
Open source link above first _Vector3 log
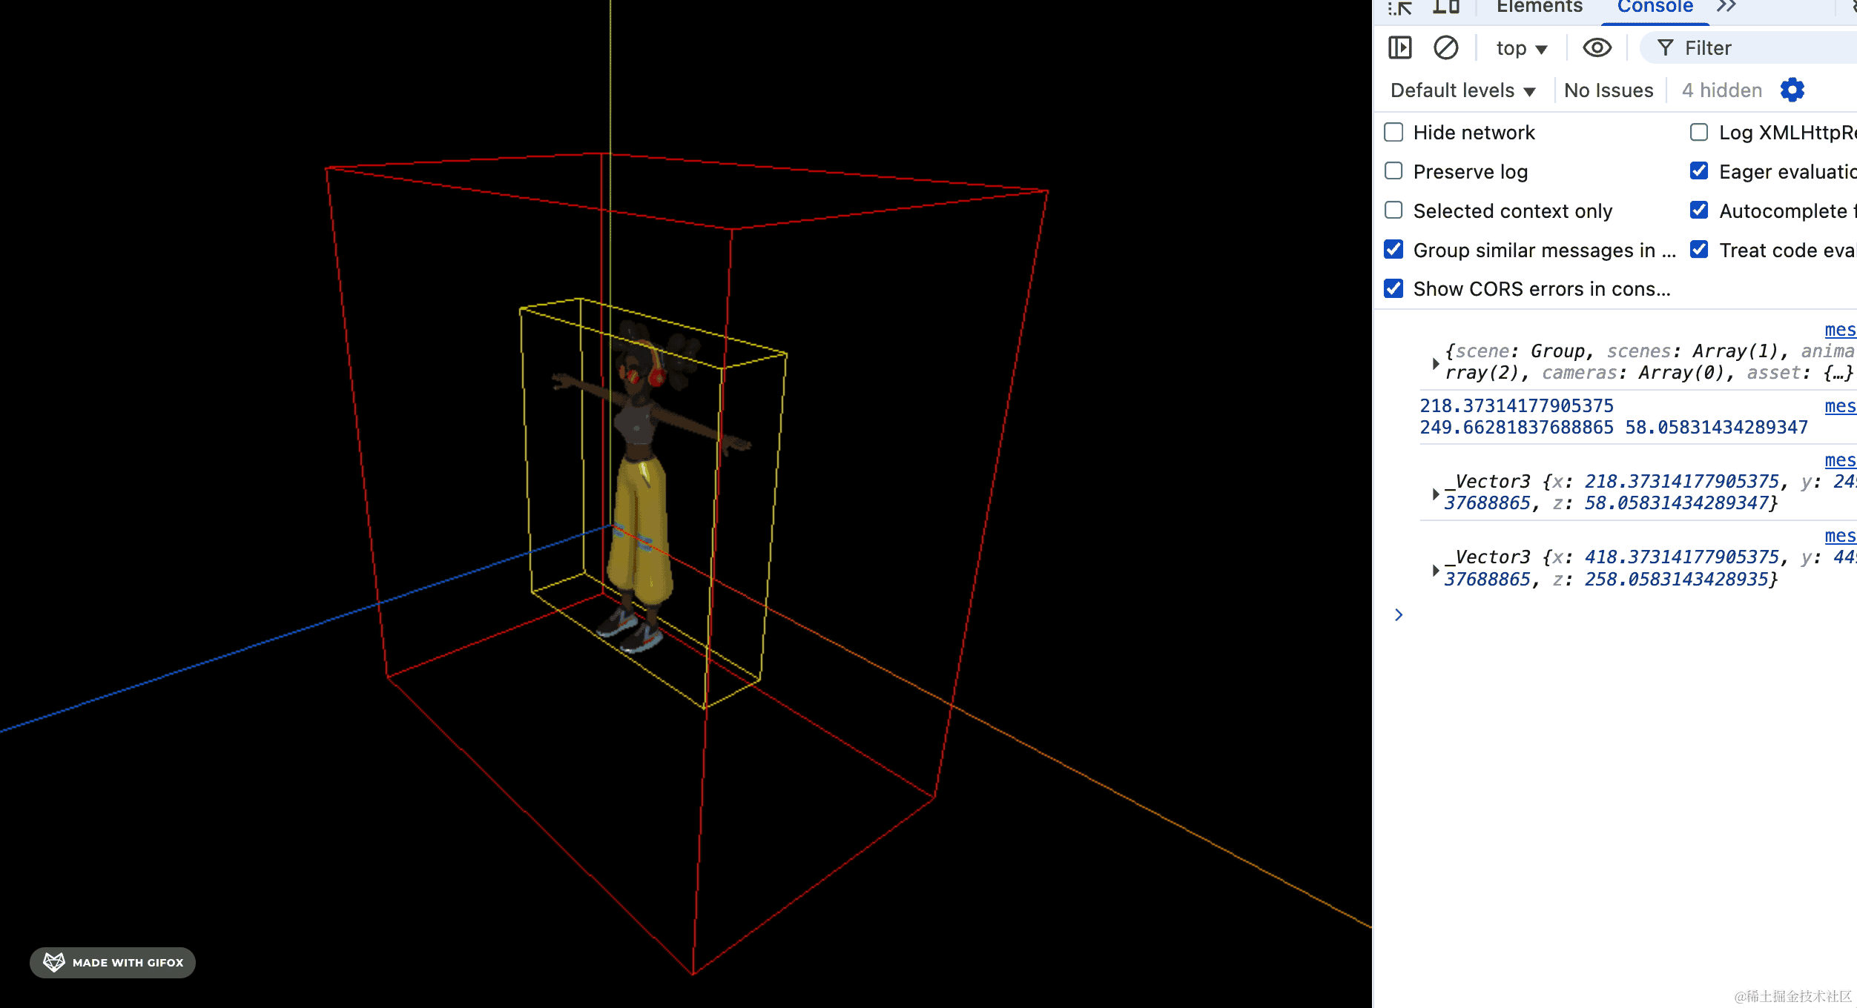click(1840, 460)
